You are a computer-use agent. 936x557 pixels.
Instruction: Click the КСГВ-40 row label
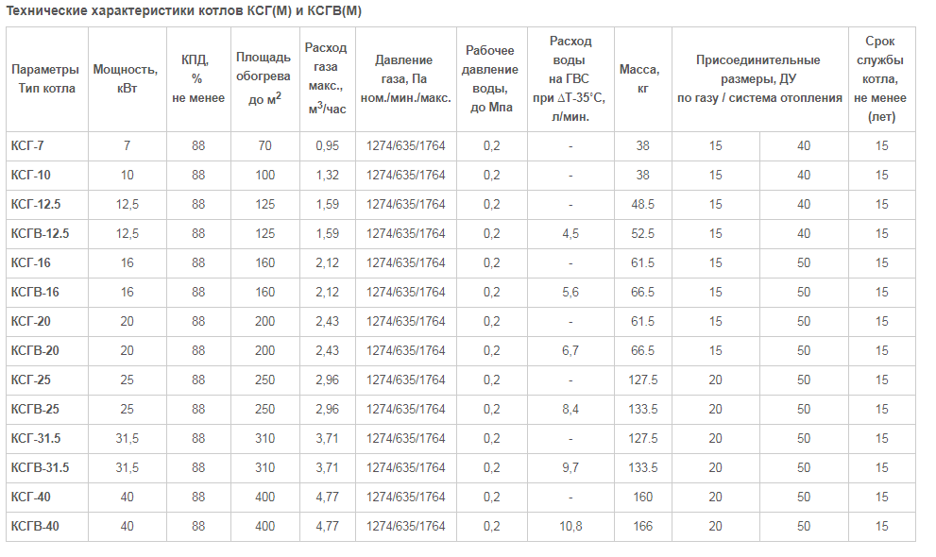pyautogui.click(x=35, y=526)
